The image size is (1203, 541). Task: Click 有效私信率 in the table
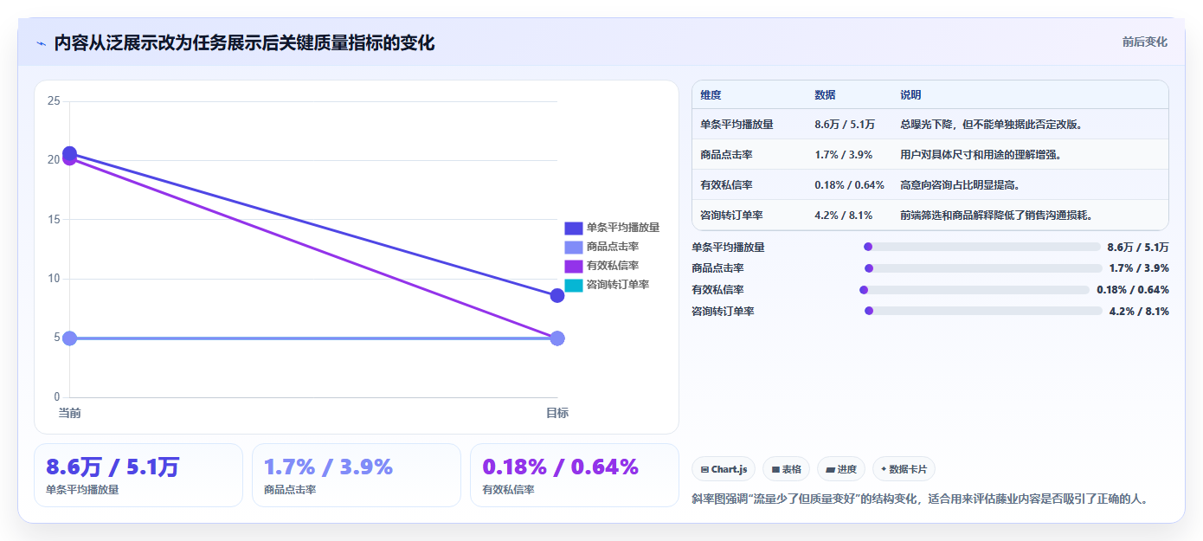[726, 185]
